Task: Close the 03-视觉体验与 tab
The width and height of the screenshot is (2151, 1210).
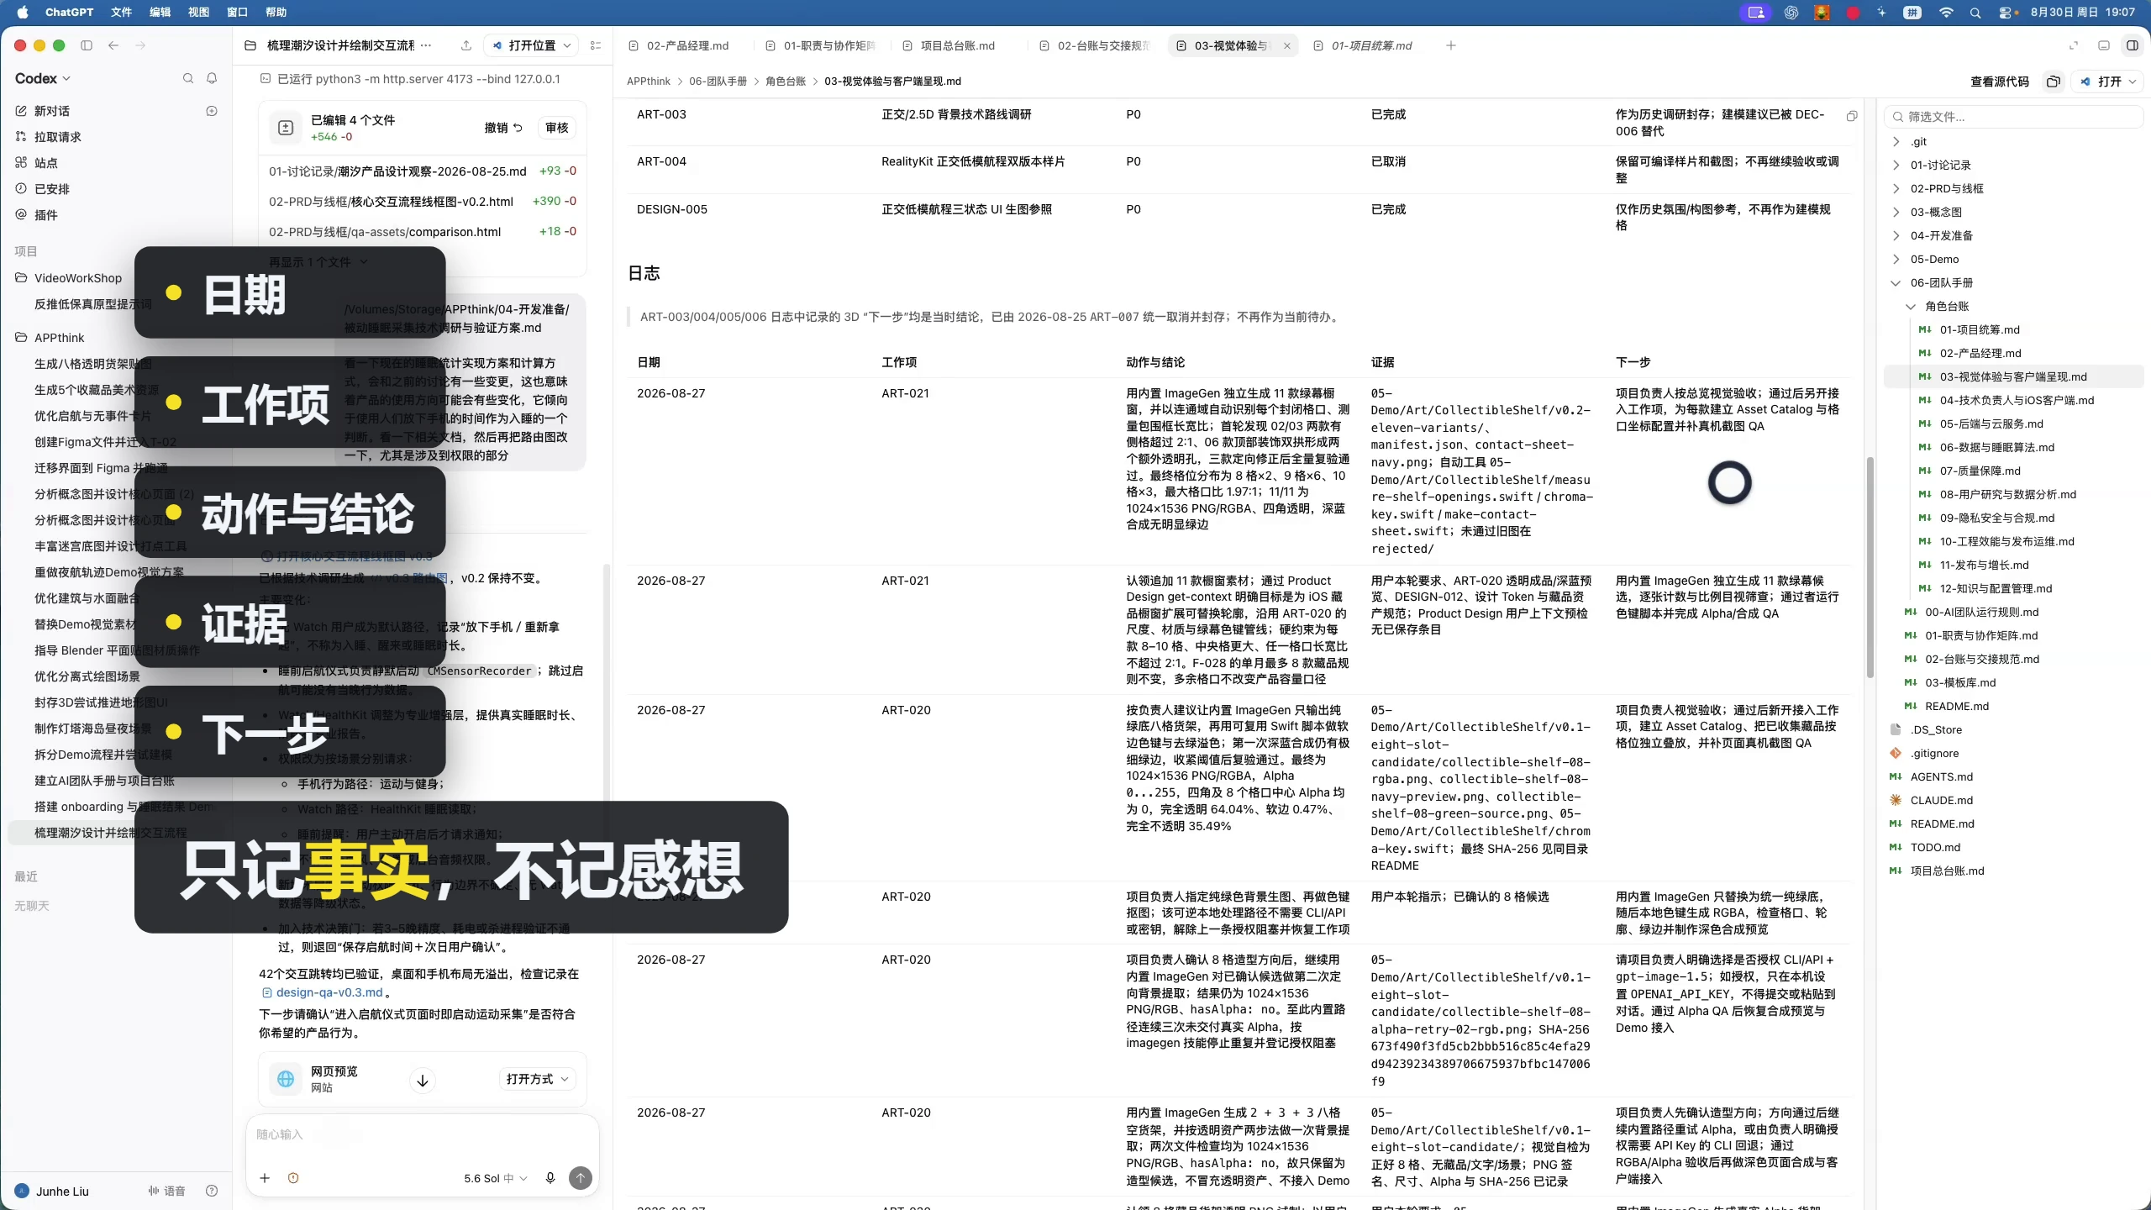Action: [x=1286, y=46]
